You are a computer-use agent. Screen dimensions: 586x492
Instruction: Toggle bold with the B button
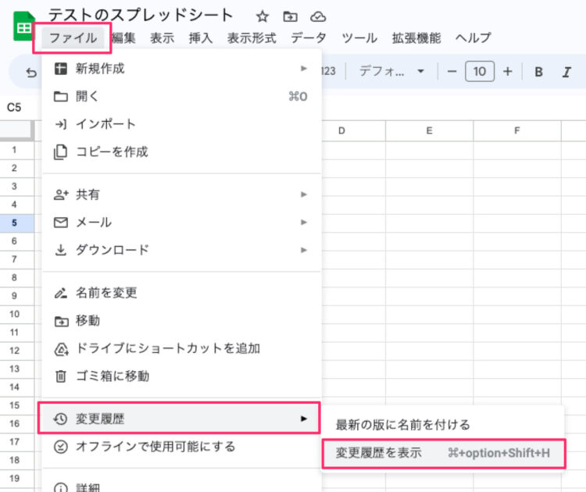pos(538,72)
